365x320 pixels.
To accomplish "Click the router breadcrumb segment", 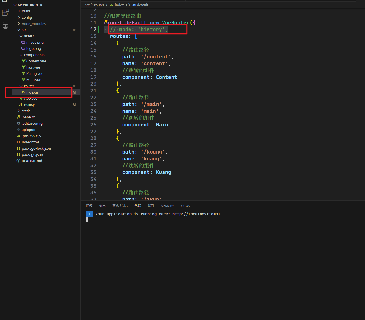I will 99,5.
